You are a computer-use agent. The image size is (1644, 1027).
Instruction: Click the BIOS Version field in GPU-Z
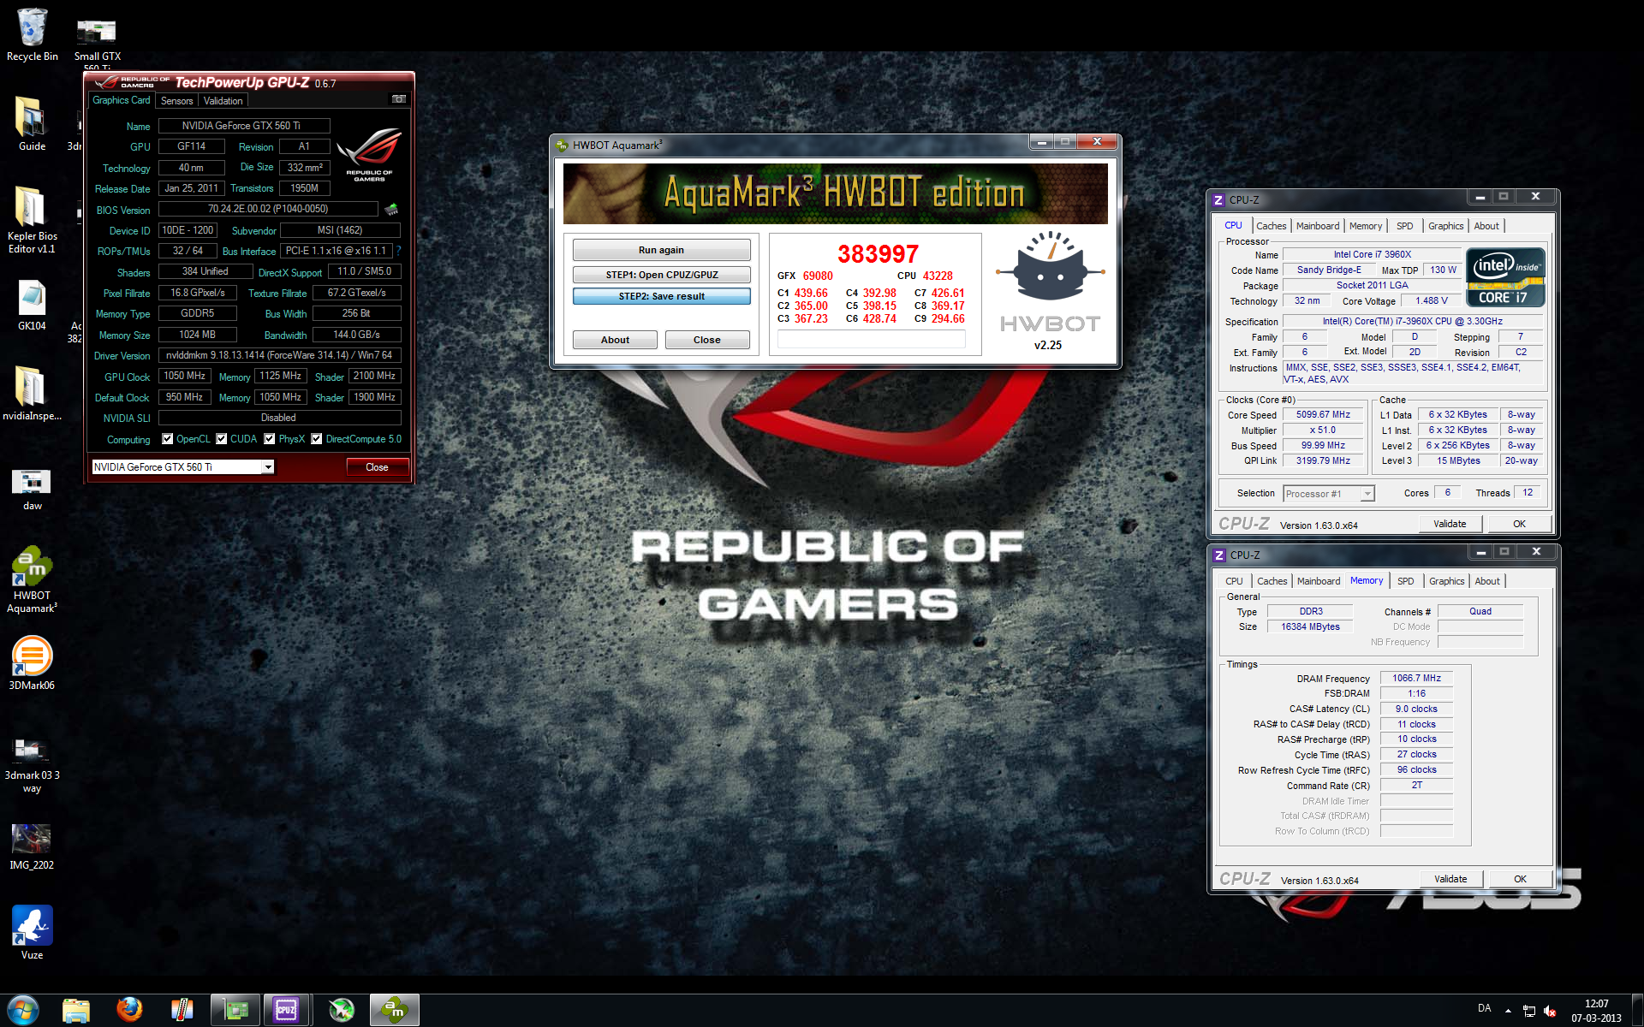pyautogui.click(x=268, y=209)
